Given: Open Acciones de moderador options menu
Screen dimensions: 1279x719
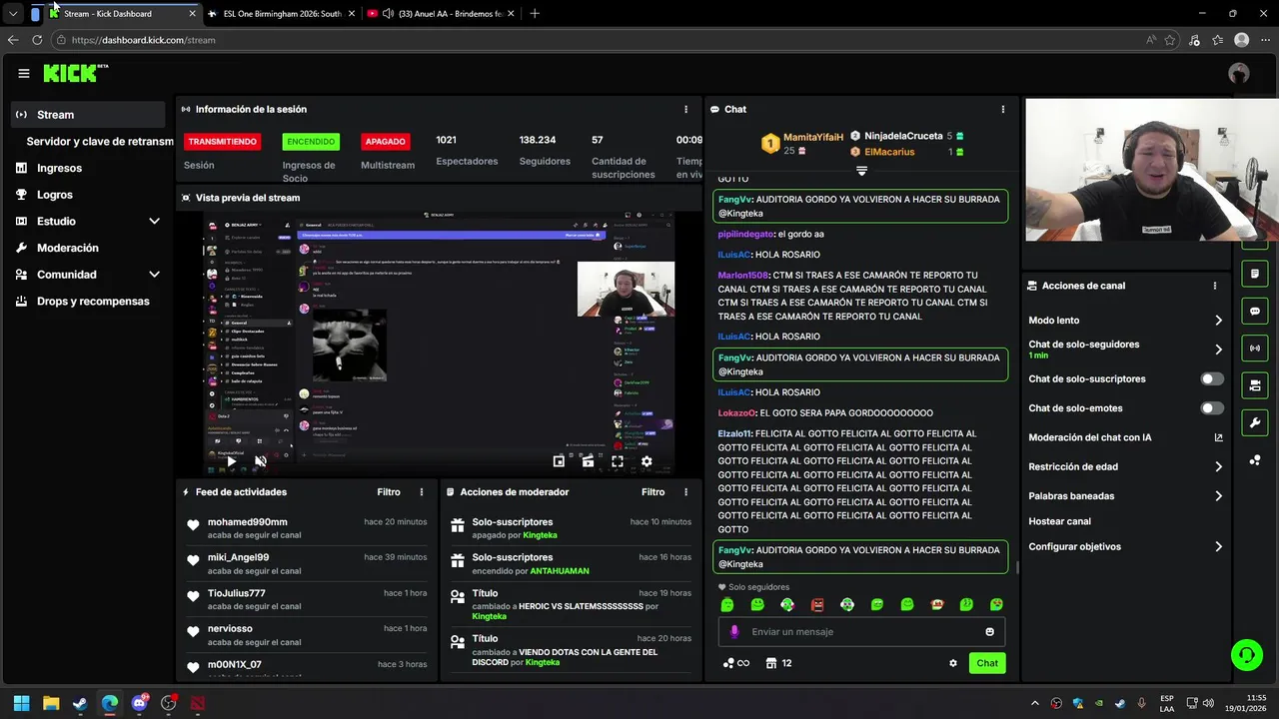Looking at the screenshot, I should 685,492.
